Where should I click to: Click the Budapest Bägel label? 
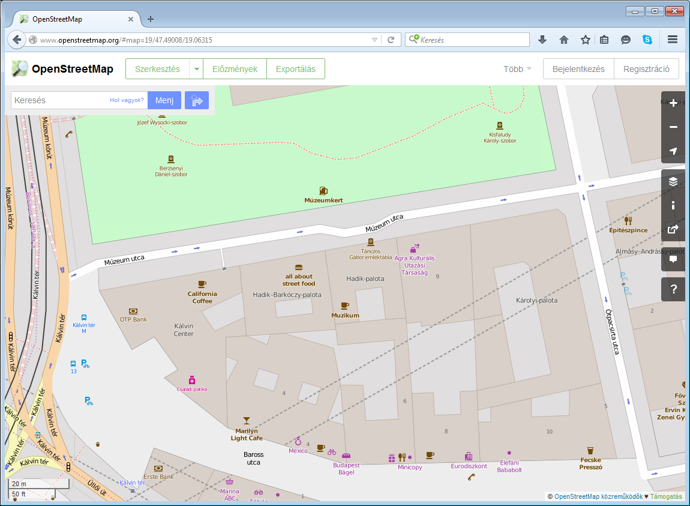tap(346, 469)
